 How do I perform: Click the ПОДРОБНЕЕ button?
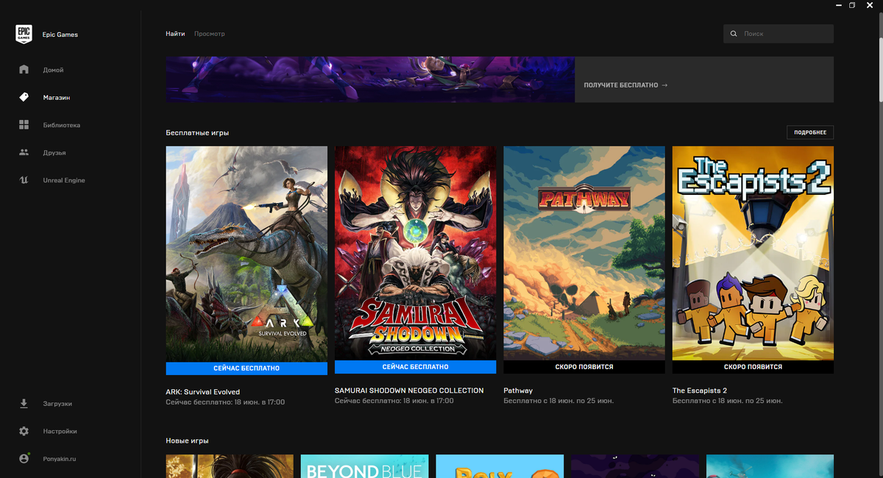(810, 132)
